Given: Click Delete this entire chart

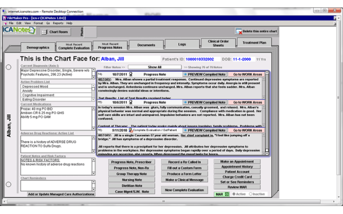Looking at the screenshot, I should pos(257,31).
